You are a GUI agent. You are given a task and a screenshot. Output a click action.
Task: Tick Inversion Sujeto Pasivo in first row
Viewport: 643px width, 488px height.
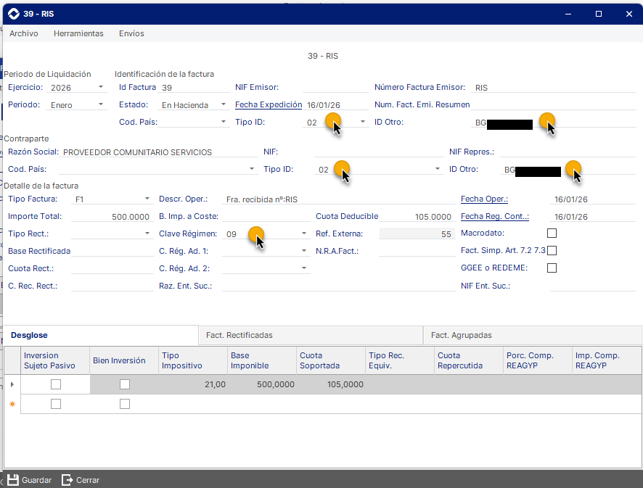(x=56, y=384)
